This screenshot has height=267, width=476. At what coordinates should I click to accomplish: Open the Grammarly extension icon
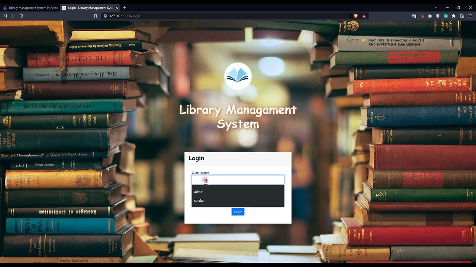pyautogui.click(x=446, y=16)
